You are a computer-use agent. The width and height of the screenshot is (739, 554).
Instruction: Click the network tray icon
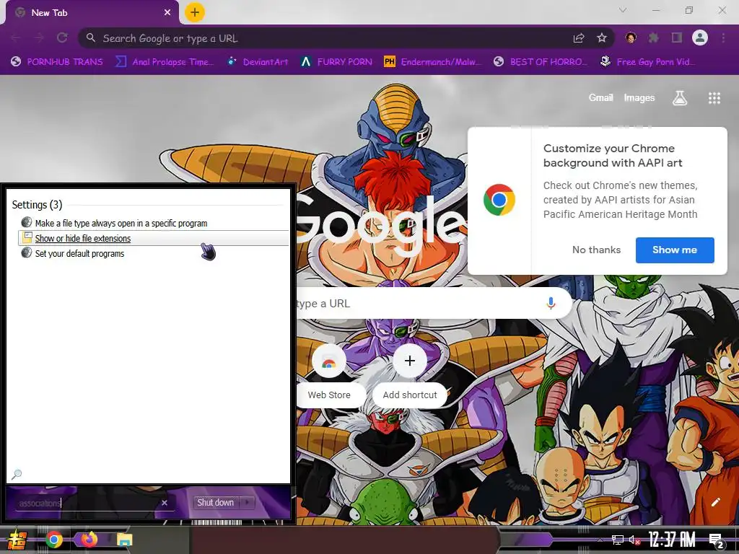coord(617,540)
